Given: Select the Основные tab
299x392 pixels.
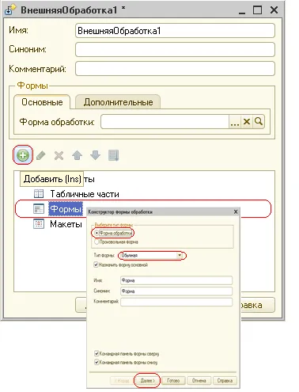Looking at the screenshot, I should point(42,102).
